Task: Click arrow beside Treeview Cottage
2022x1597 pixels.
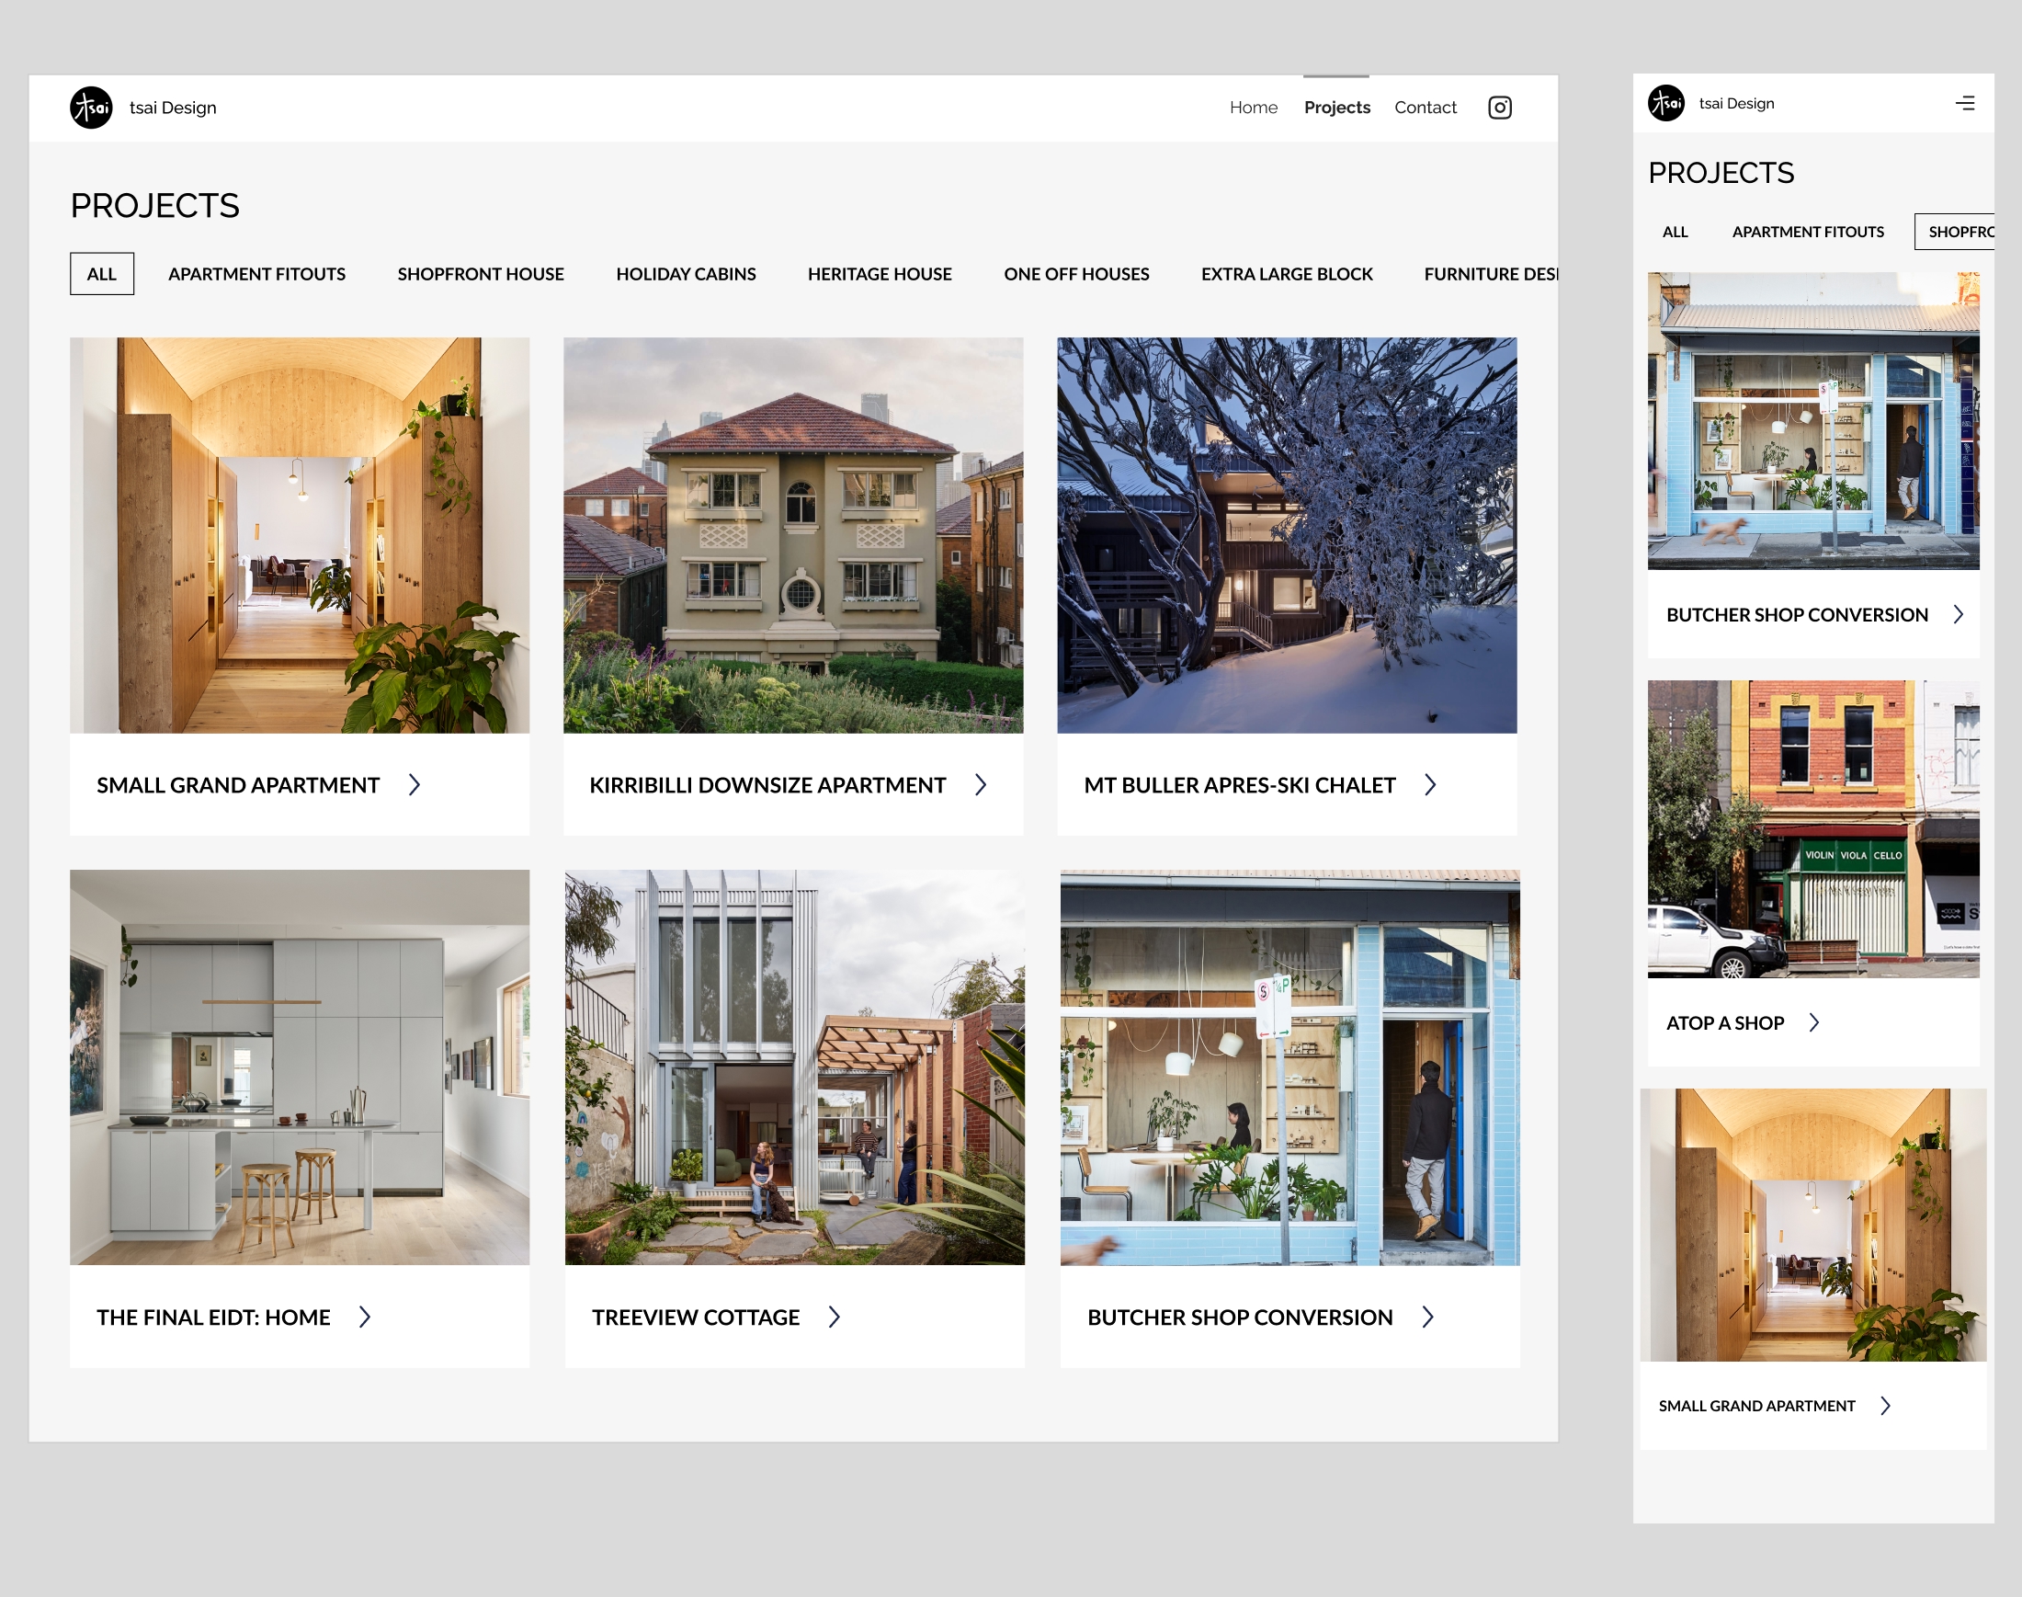Action: [835, 1317]
